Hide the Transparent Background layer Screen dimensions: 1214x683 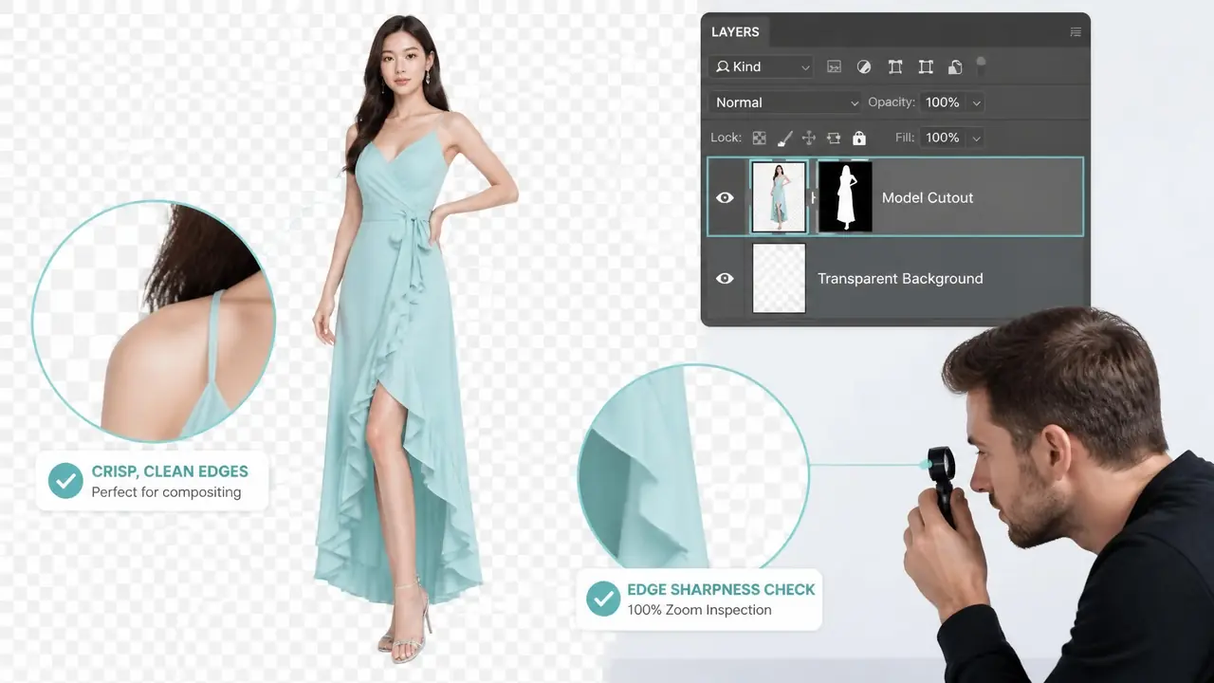[x=725, y=278]
